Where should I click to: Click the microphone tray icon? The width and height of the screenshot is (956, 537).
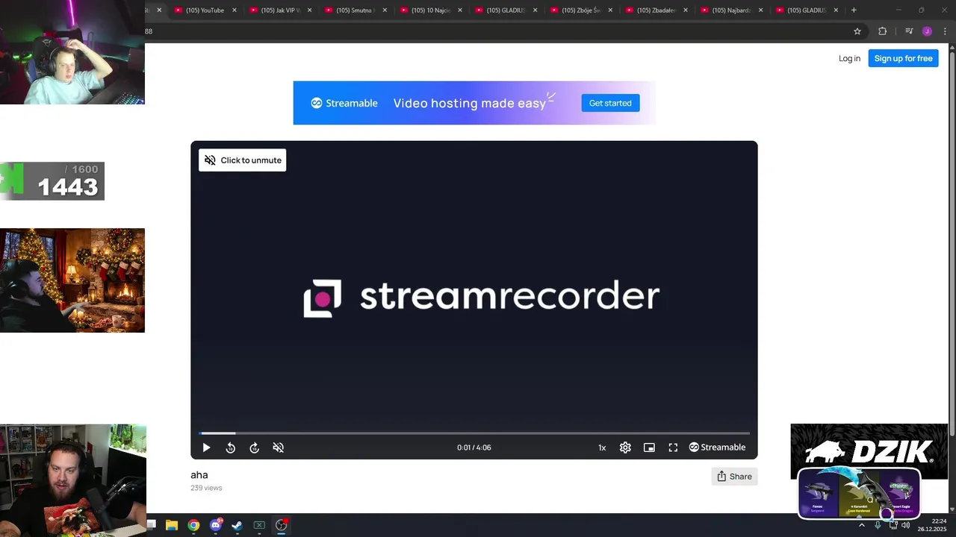pos(878,525)
